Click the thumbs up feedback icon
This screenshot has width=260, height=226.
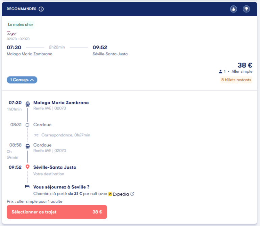(x=233, y=9)
